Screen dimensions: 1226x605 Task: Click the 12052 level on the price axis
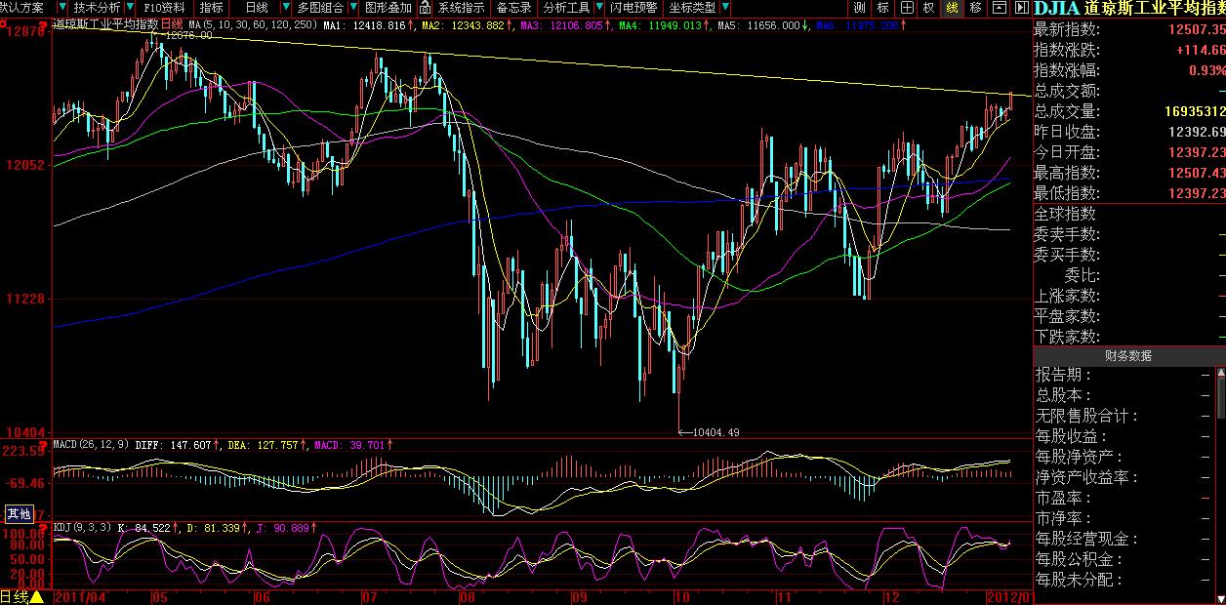coord(24,165)
